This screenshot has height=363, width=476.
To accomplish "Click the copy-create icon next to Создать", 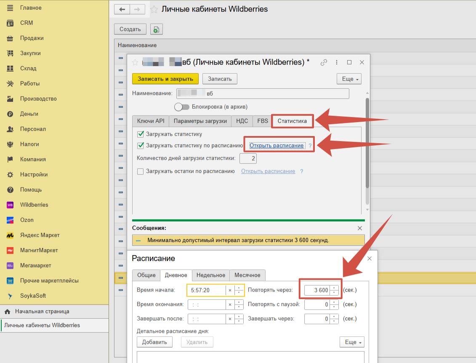I will click(x=156, y=29).
